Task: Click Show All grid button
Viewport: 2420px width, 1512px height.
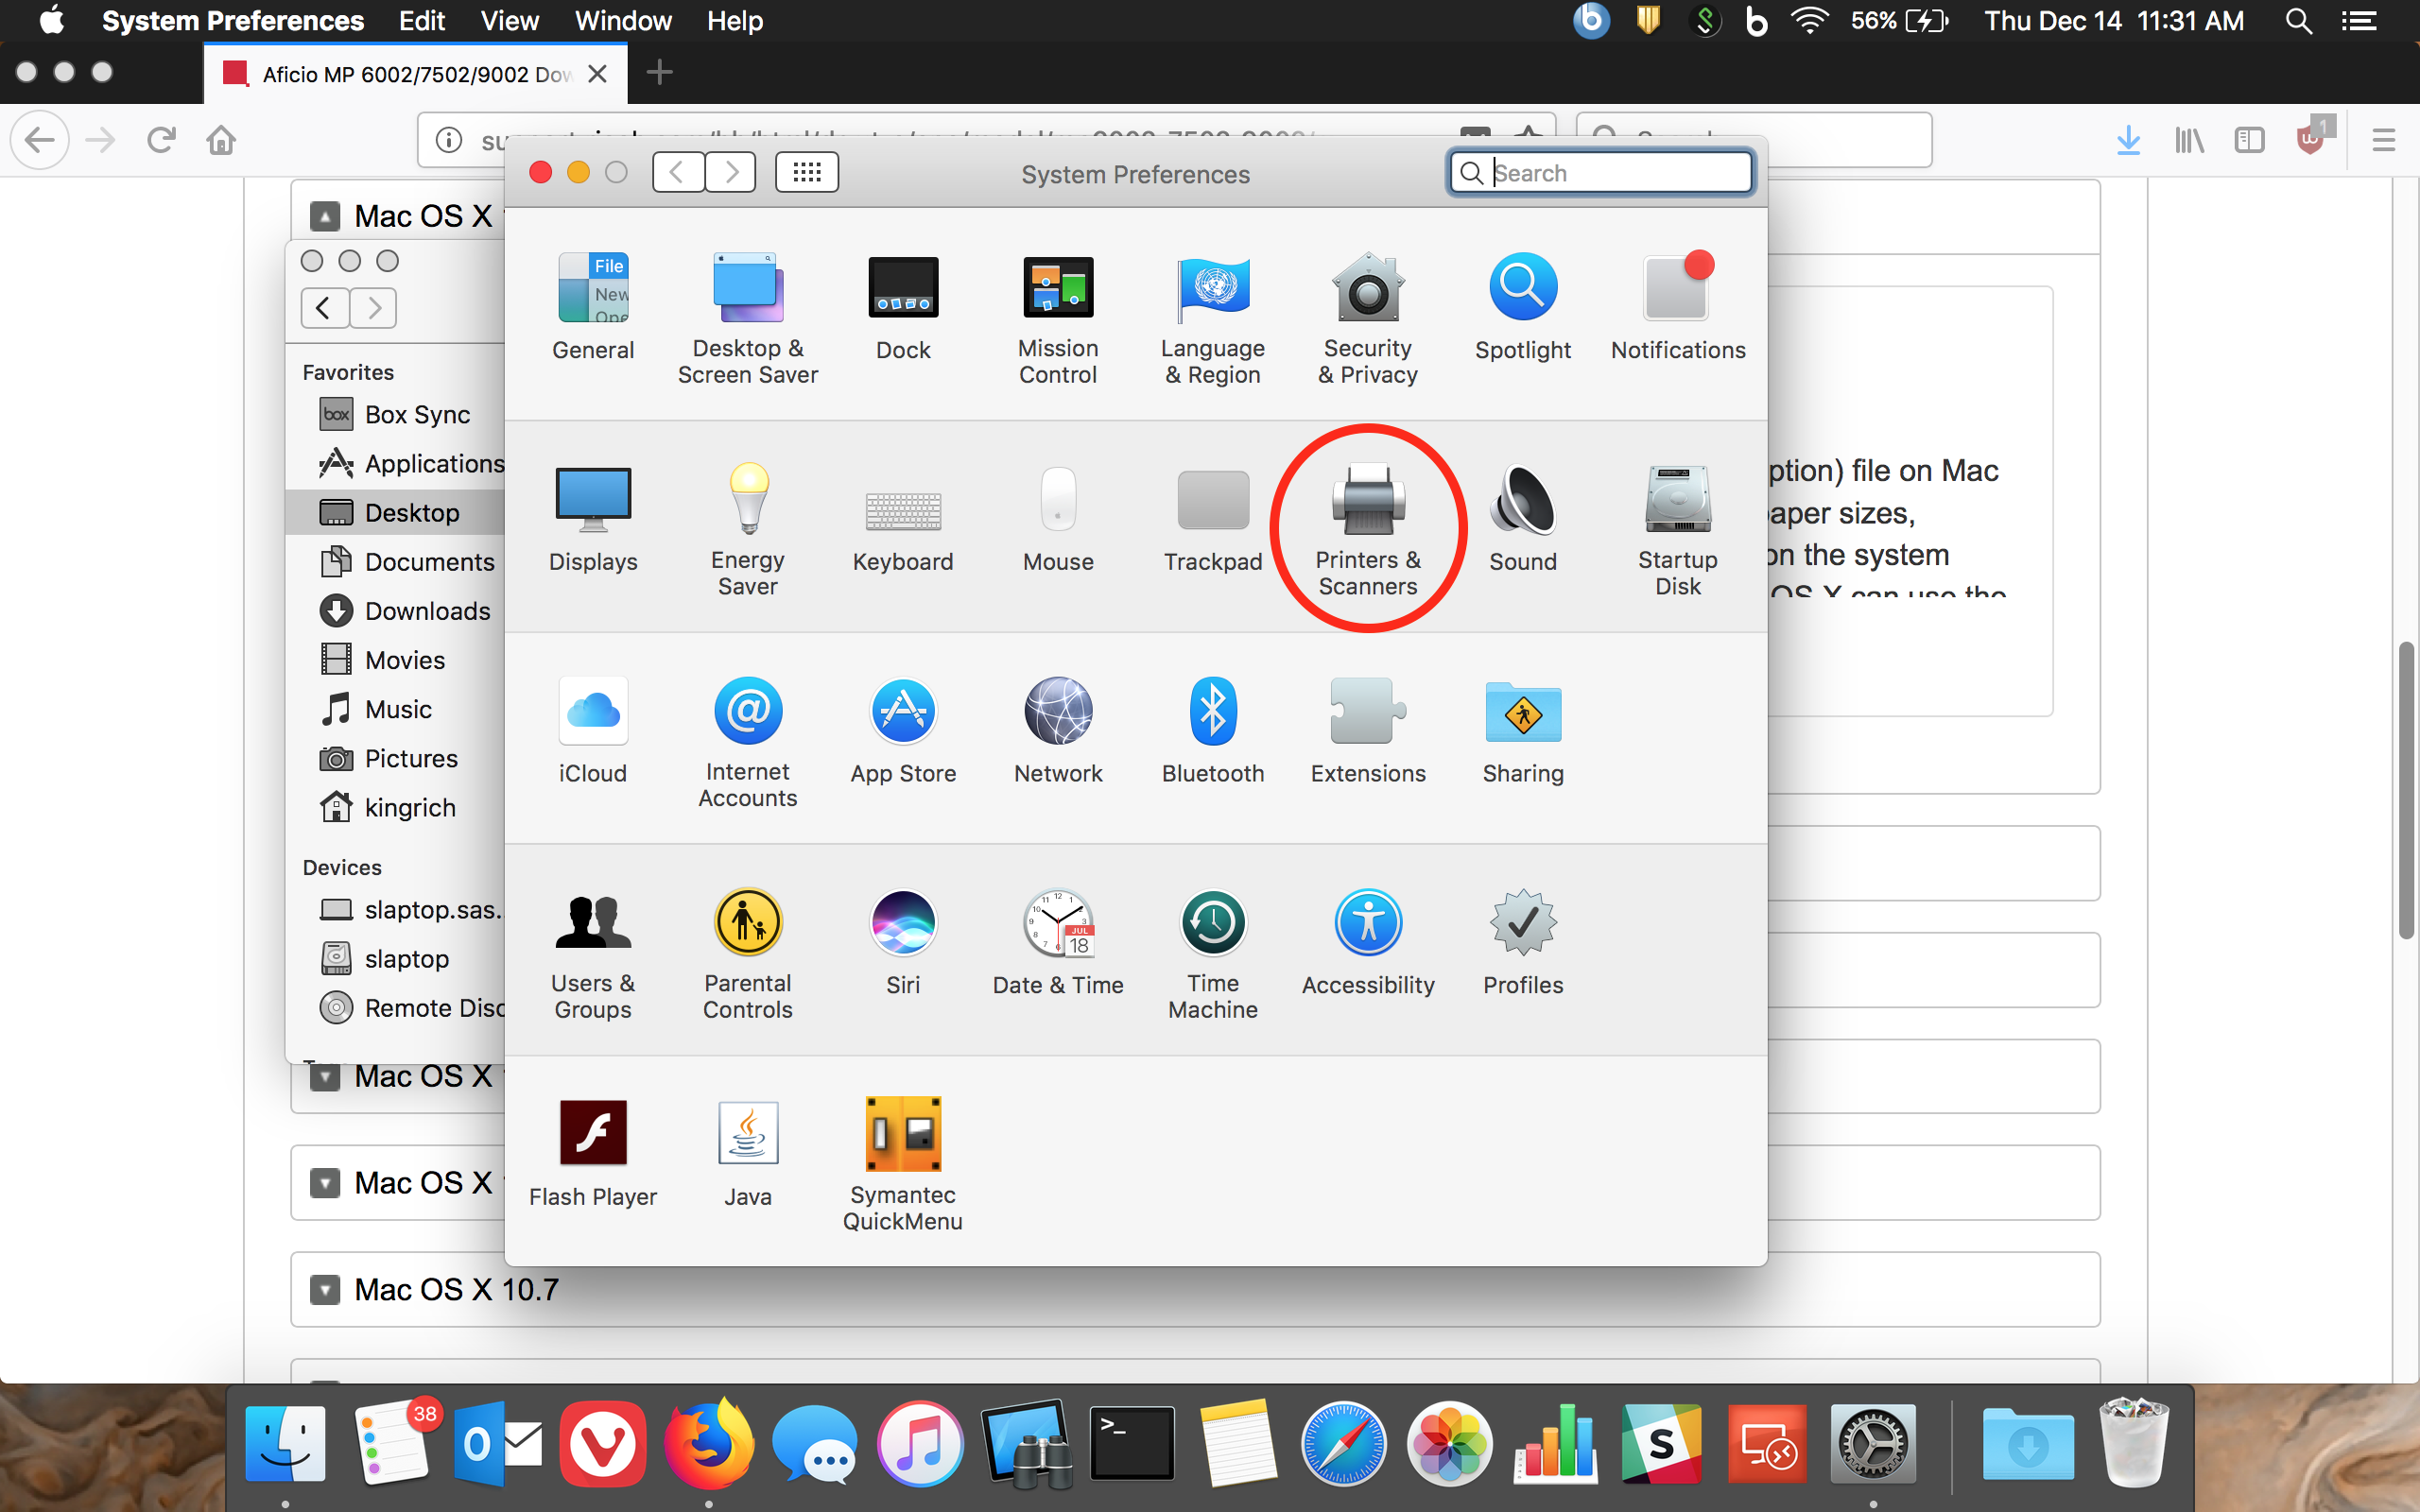Action: click(807, 172)
